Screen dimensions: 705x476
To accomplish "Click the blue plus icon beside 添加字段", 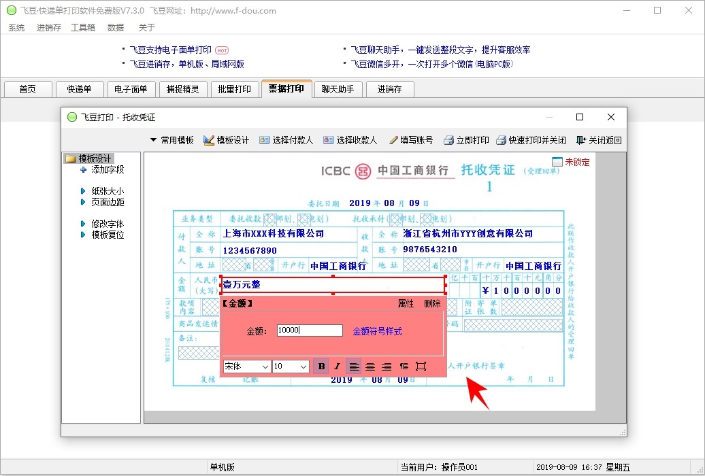I will [83, 169].
